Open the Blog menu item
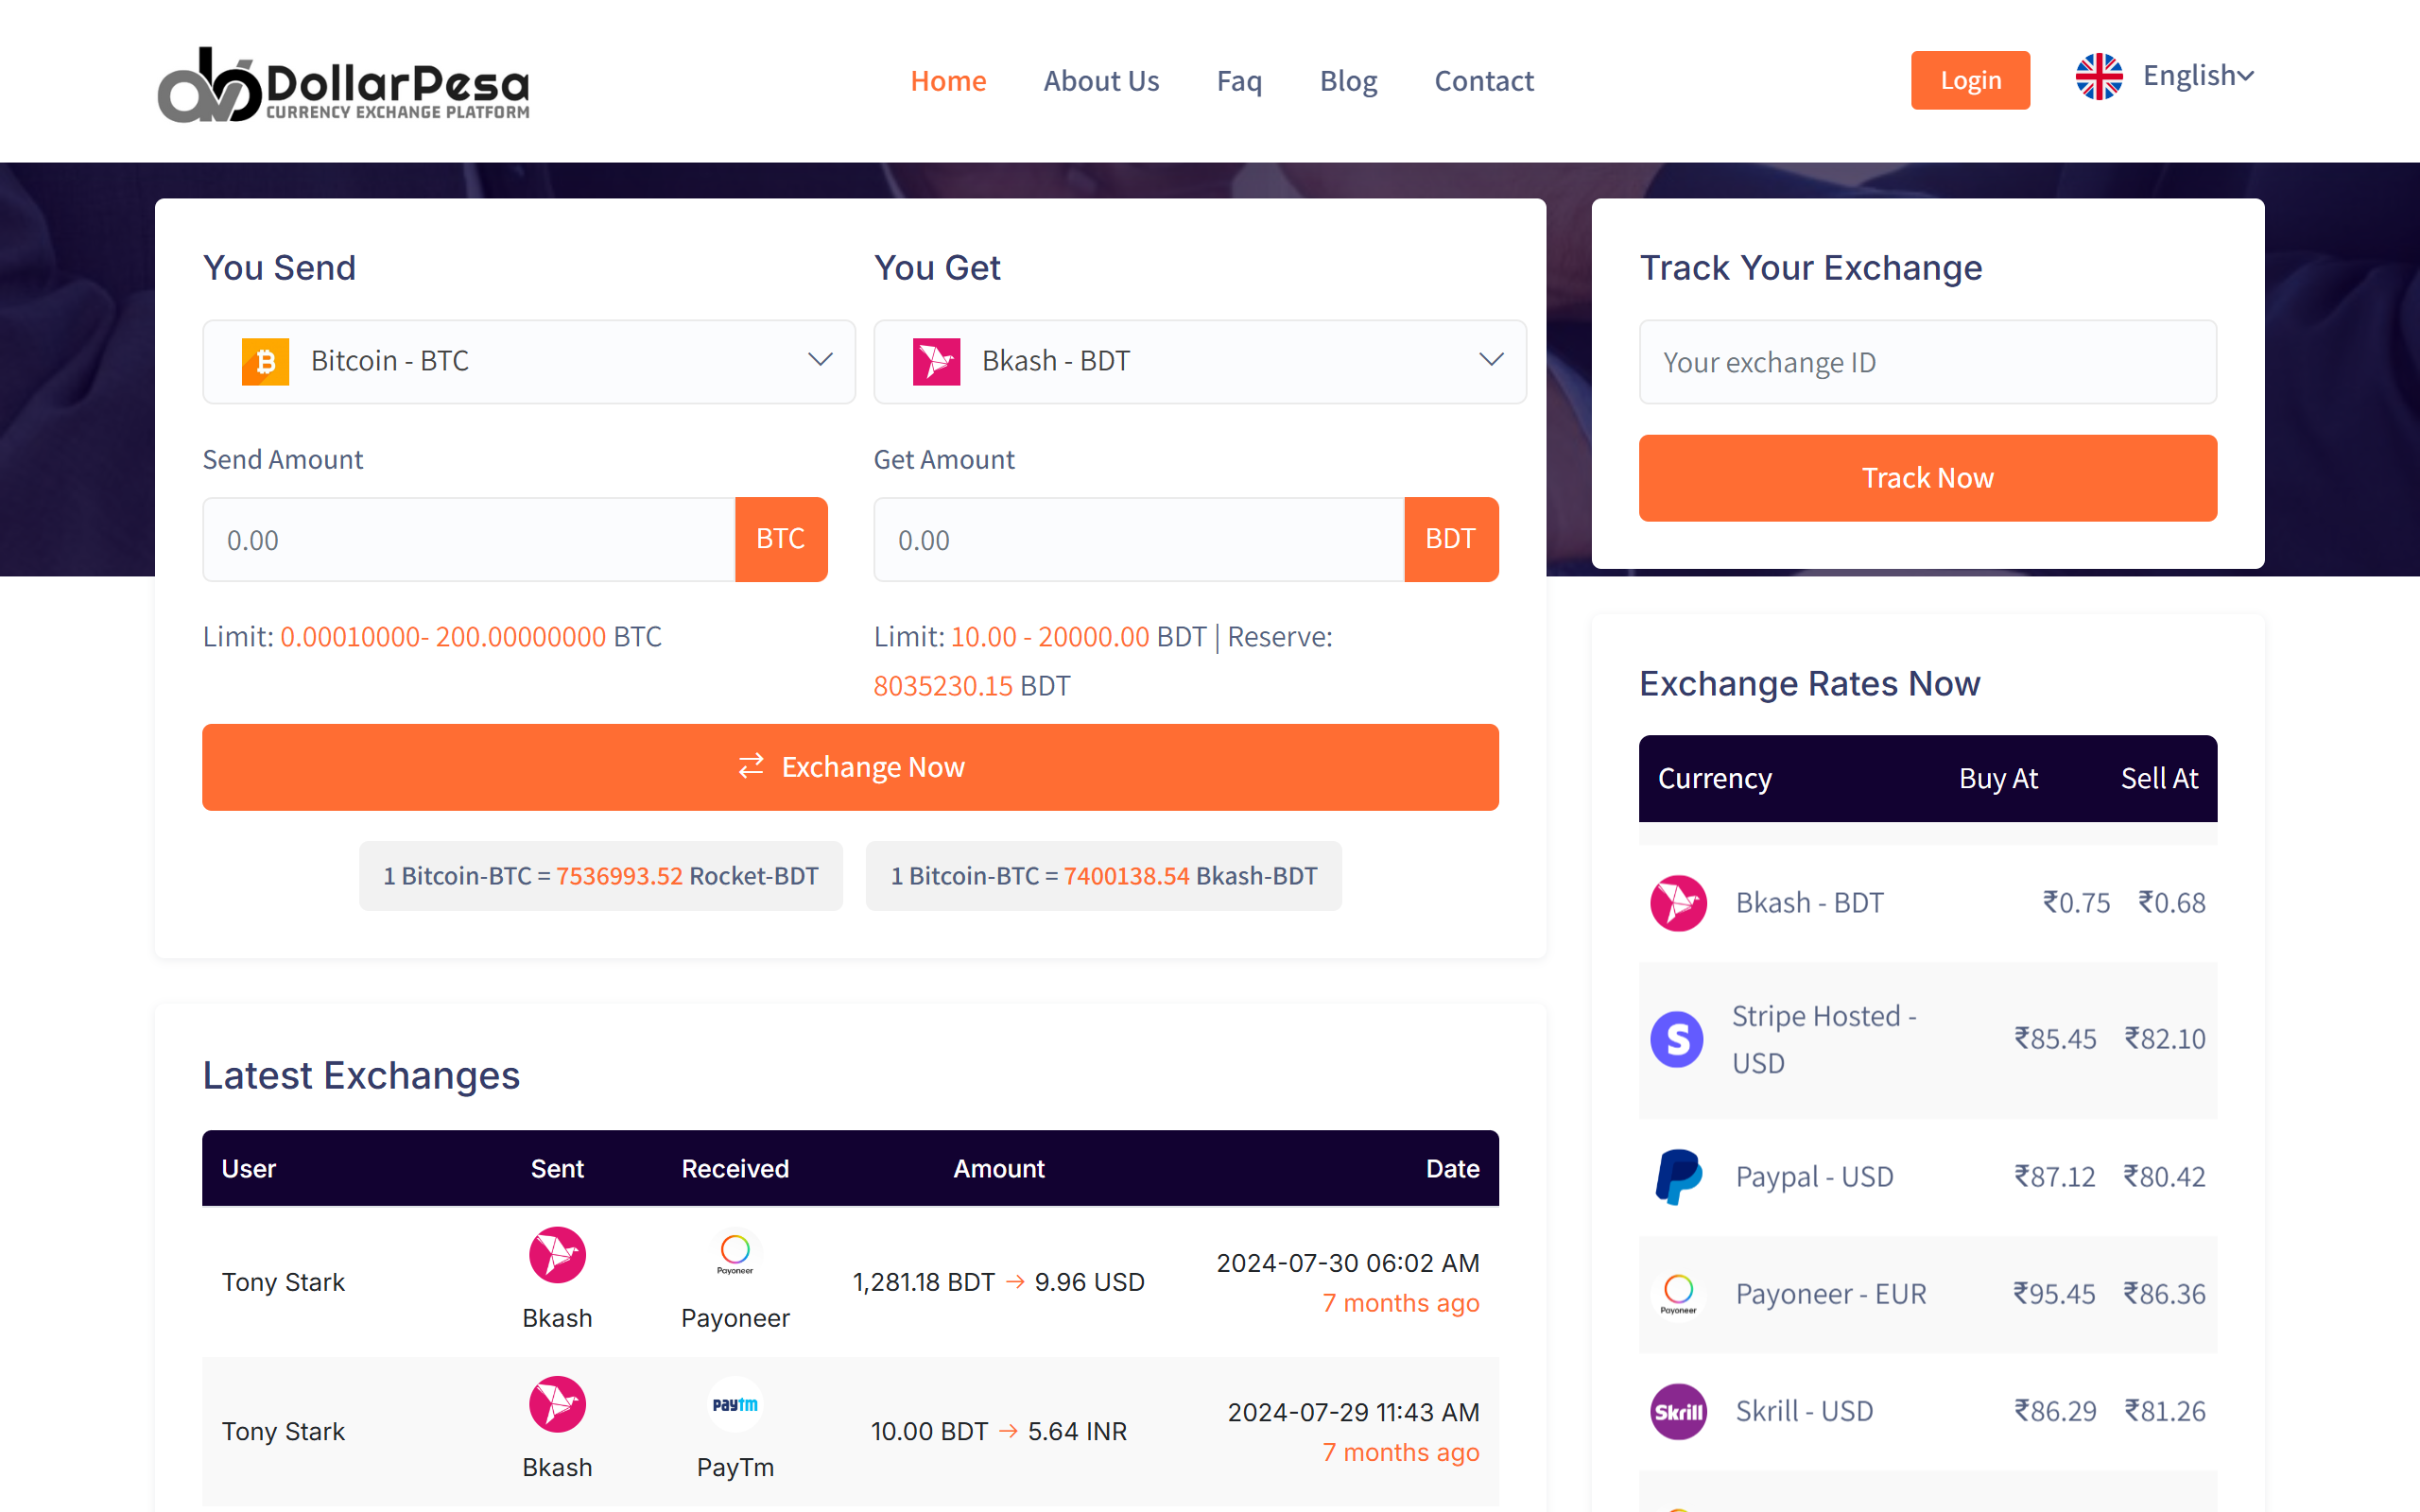Viewport: 2420px width, 1512px height. tap(1348, 81)
